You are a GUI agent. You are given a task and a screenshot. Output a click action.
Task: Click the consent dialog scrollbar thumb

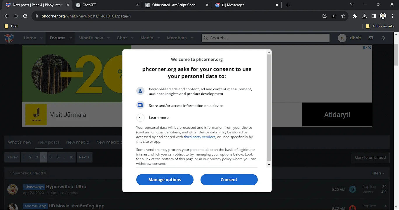[x=269, y=107]
